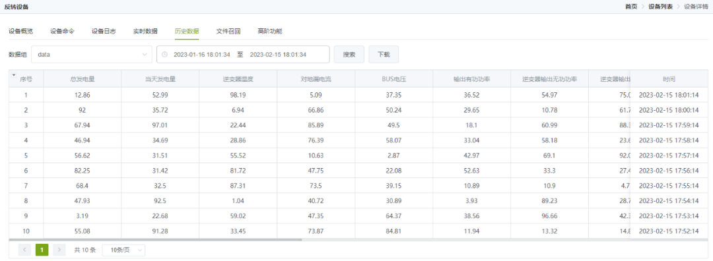Click the end date 2023-02-15 18:01:34 field
This screenshot has height=261, width=713.
point(279,55)
